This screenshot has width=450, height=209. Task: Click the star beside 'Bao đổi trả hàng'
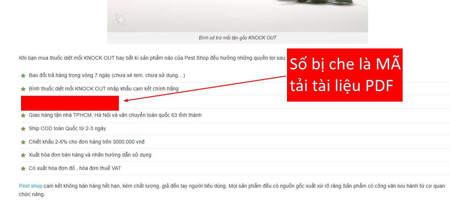pyautogui.click(x=23, y=76)
